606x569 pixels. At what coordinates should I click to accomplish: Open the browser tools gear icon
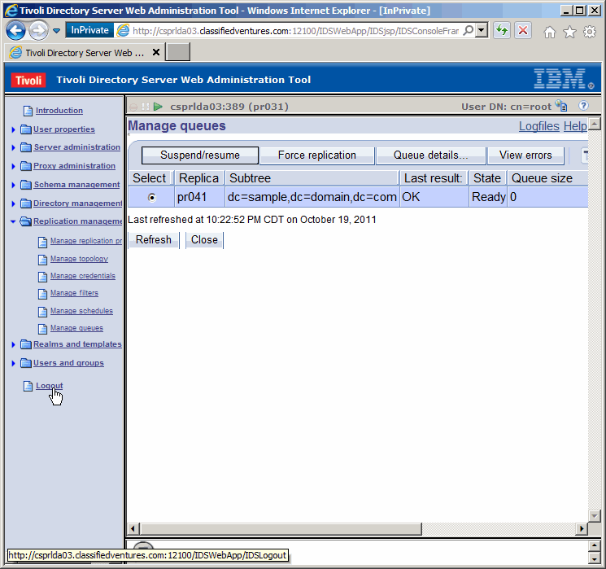click(589, 32)
